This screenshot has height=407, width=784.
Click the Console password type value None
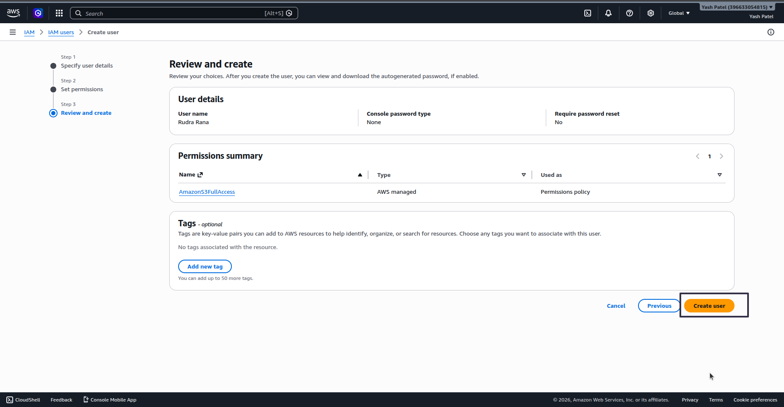coord(374,122)
